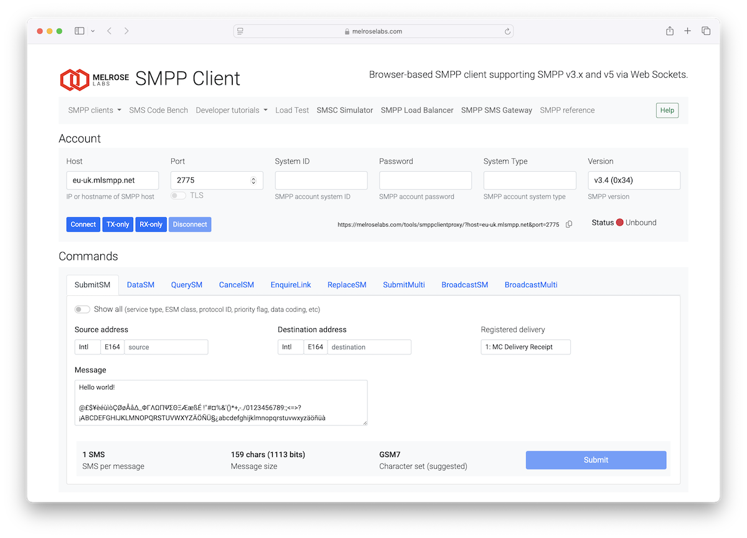Toggle Show all advanced options
747x538 pixels.
click(x=82, y=309)
